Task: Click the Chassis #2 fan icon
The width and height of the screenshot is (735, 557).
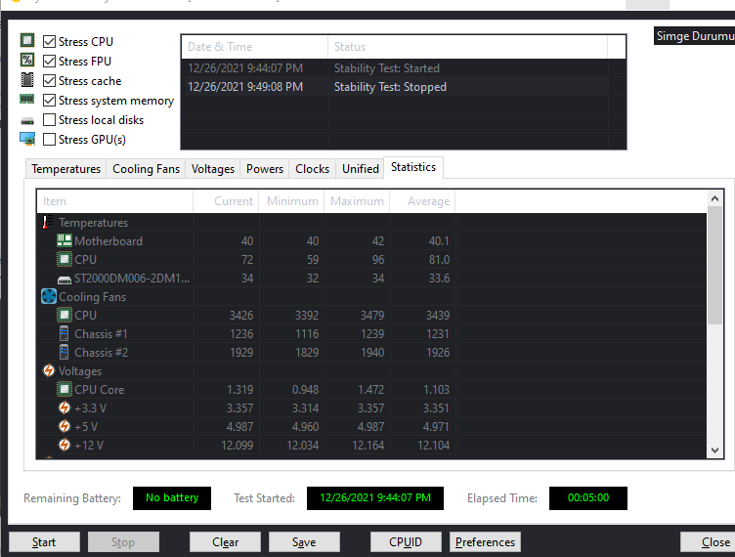Action: coord(65,352)
